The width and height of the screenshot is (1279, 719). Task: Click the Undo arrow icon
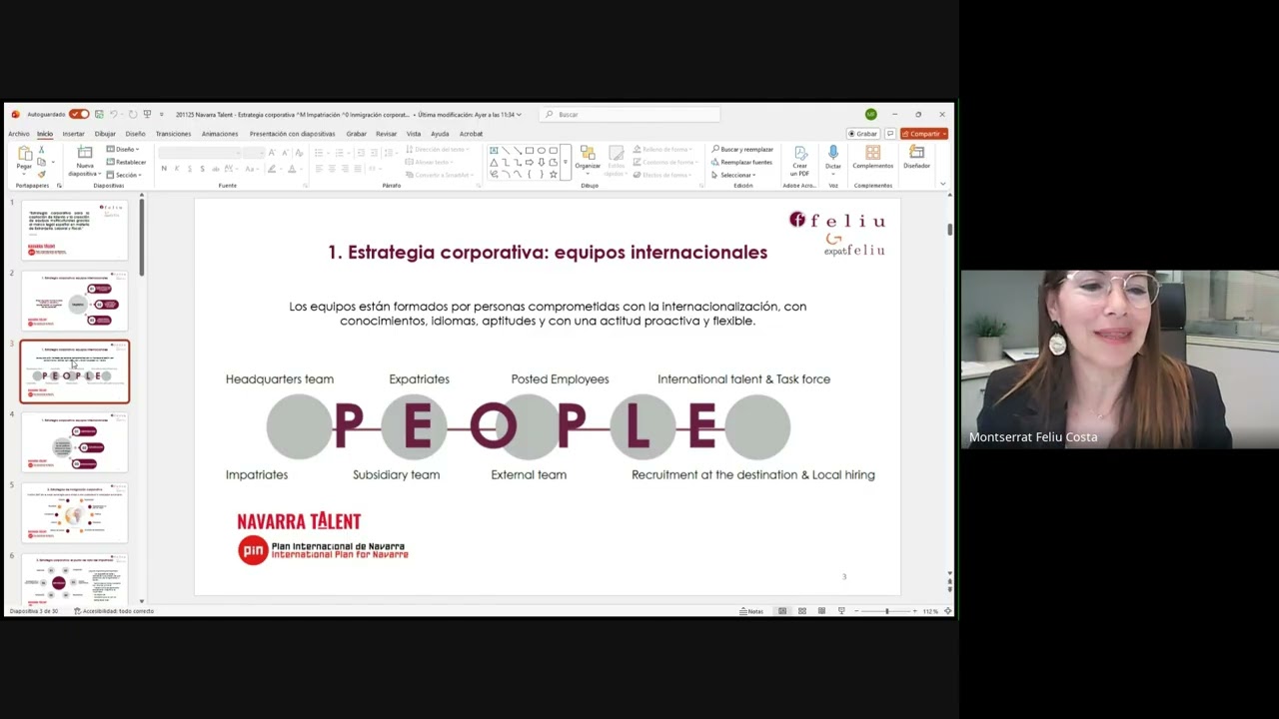[x=113, y=114]
